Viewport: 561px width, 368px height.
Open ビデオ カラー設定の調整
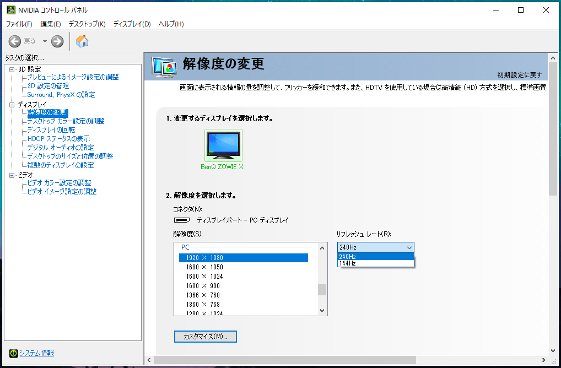point(59,183)
